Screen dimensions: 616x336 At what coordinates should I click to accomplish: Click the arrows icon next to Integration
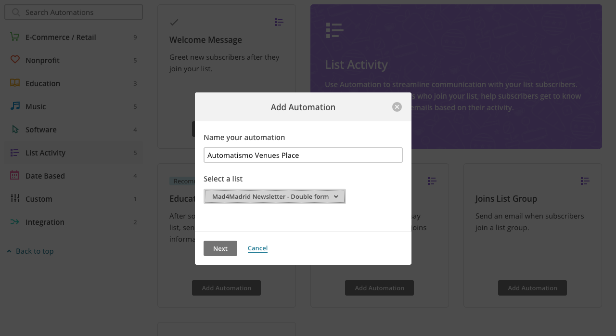[14, 221]
